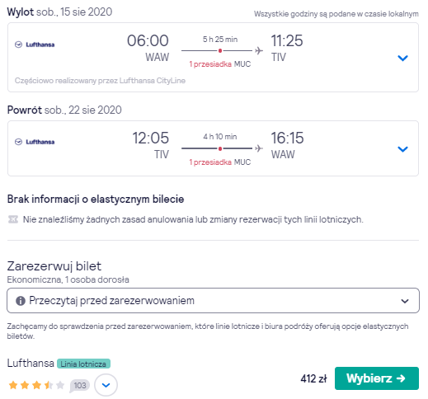Expand the return TIV–WAW flight details chevron
Viewport: 428px width, 399px height.
click(x=402, y=149)
